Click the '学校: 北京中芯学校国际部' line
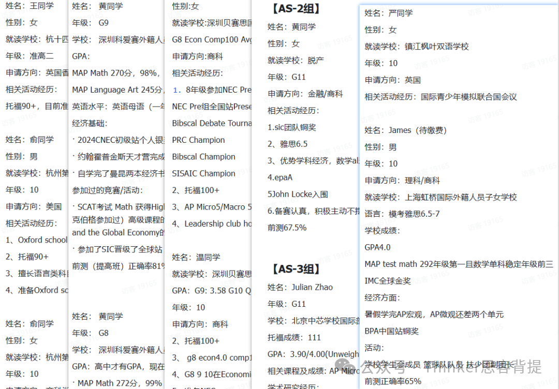This screenshot has height=389, width=559. pyautogui.click(x=314, y=321)
